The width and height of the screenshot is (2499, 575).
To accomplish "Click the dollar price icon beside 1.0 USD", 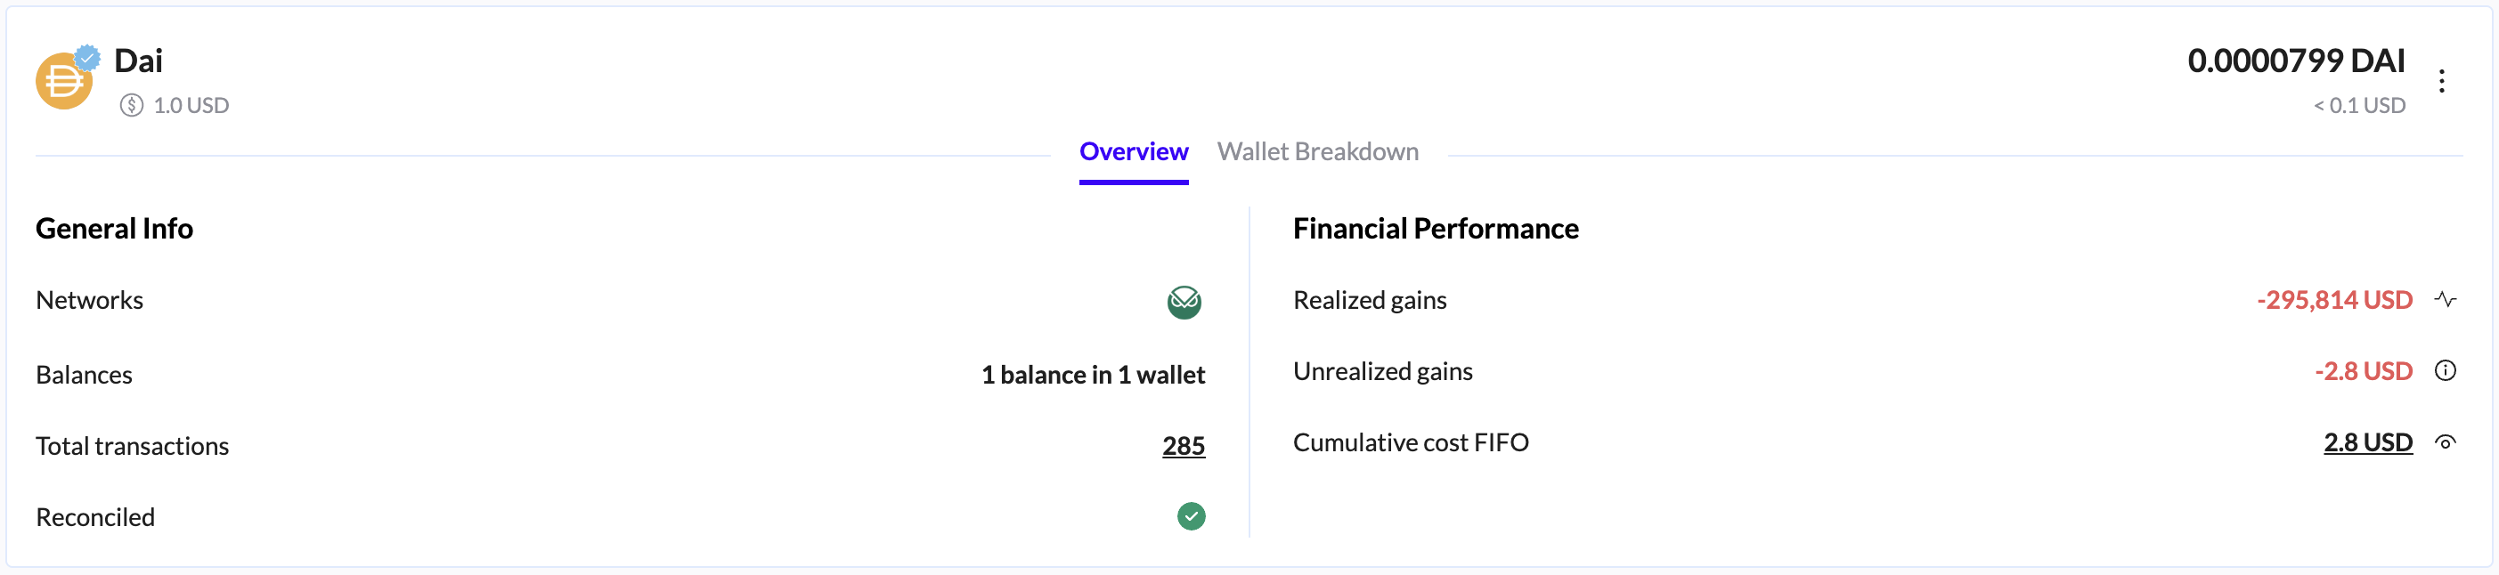I will coord(131,105).
